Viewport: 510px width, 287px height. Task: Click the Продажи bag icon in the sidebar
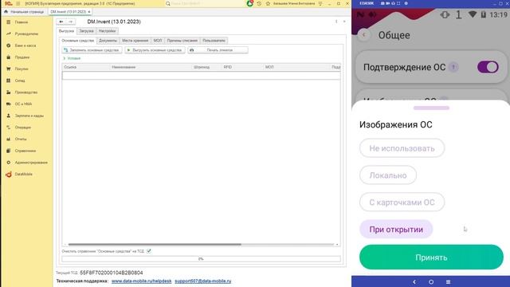(x=9, y=57)
